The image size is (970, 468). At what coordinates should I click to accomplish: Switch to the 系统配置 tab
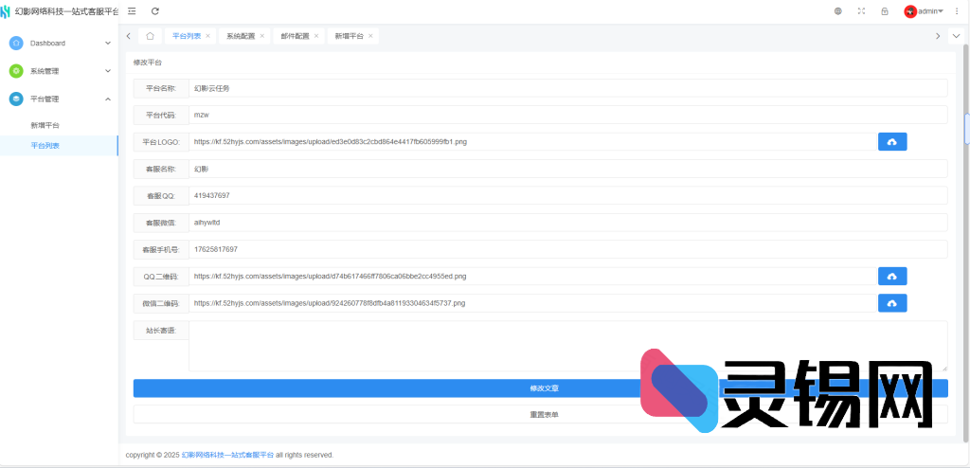(241, 36)
